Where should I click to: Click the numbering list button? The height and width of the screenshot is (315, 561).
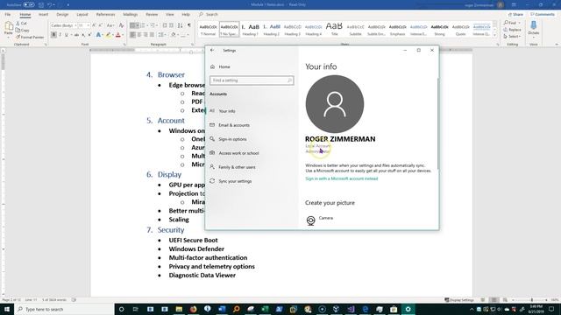click(143, 25)
